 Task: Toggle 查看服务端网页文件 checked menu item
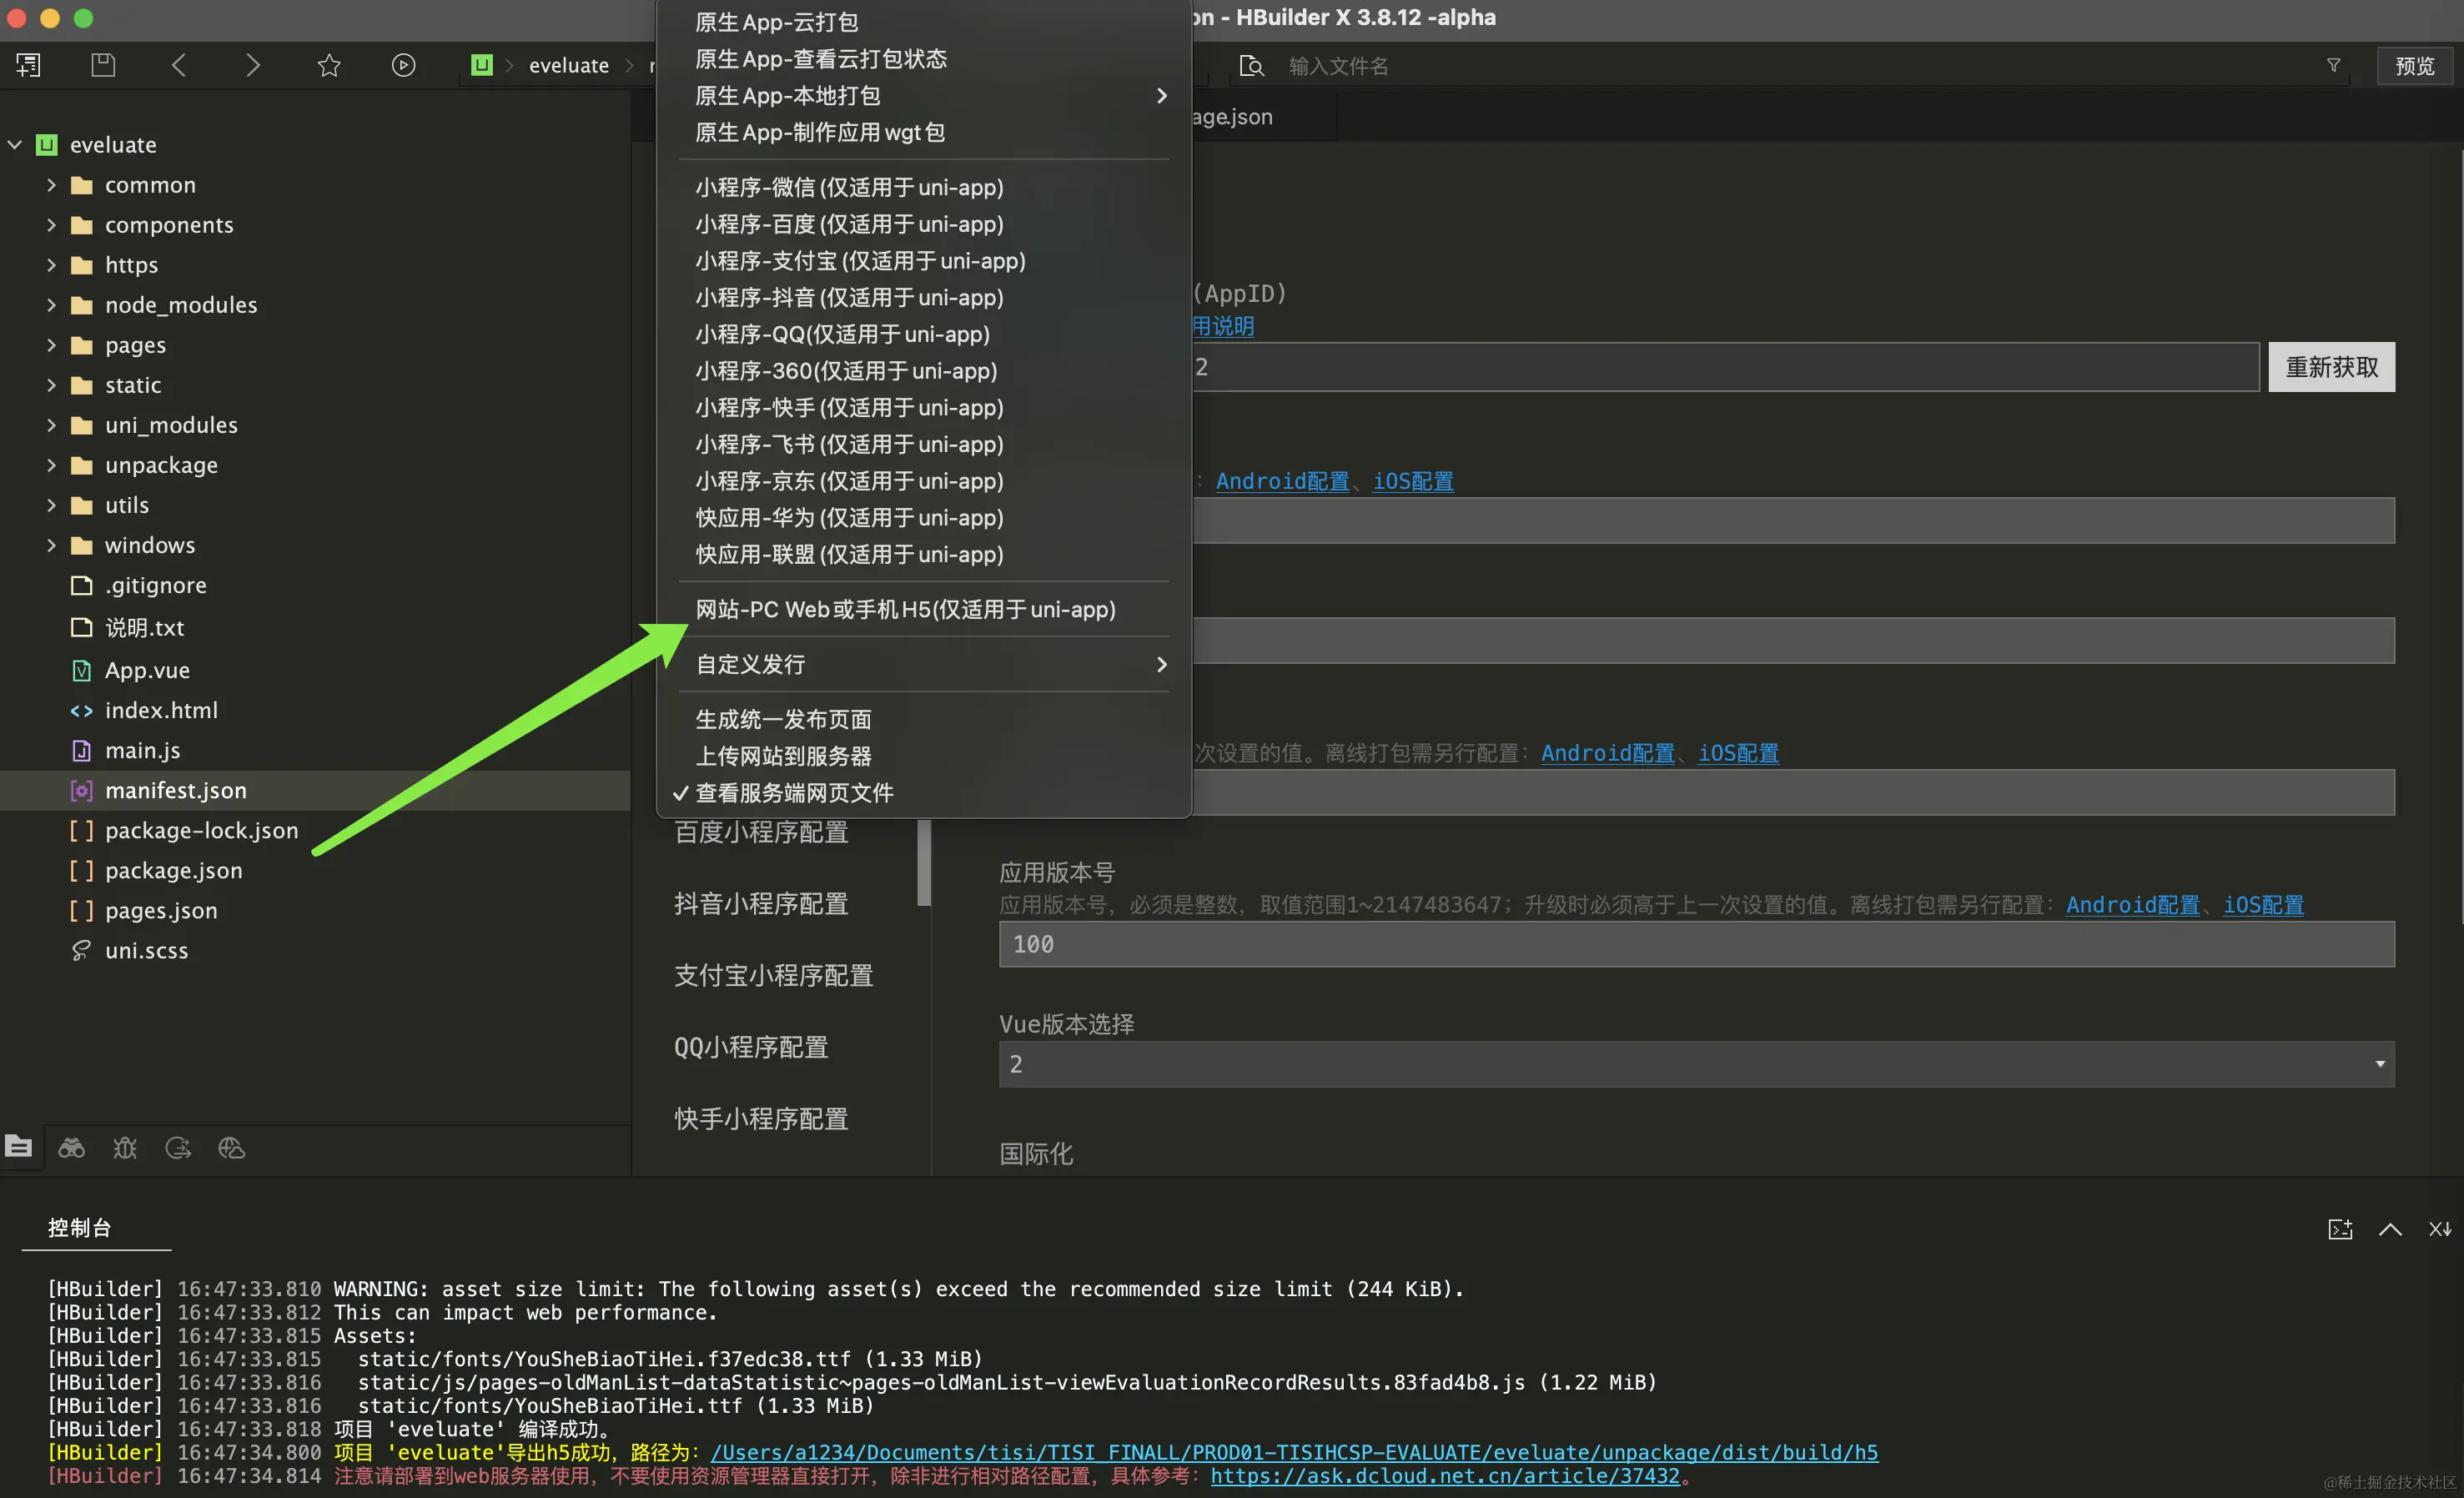pos(794,793)
